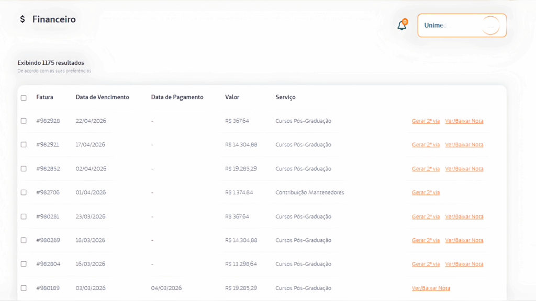Click the dollar sign Financeiro icon
Screen dimensions: 536x301
tap(23, 19)
